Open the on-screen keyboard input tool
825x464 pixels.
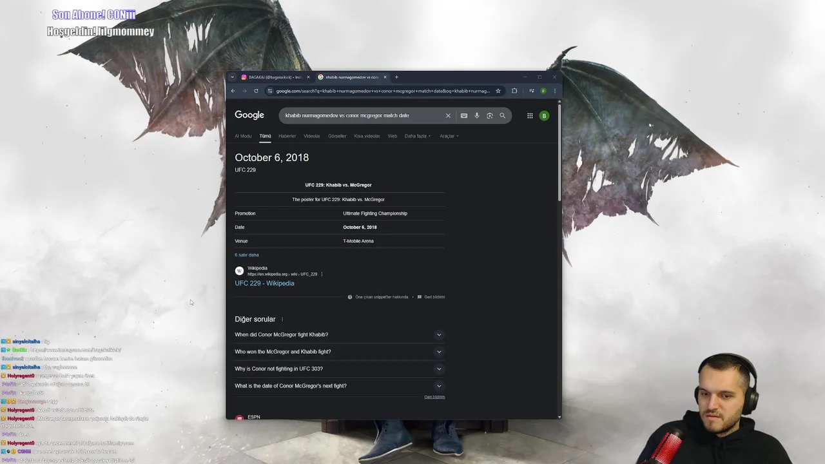[463, 115]
